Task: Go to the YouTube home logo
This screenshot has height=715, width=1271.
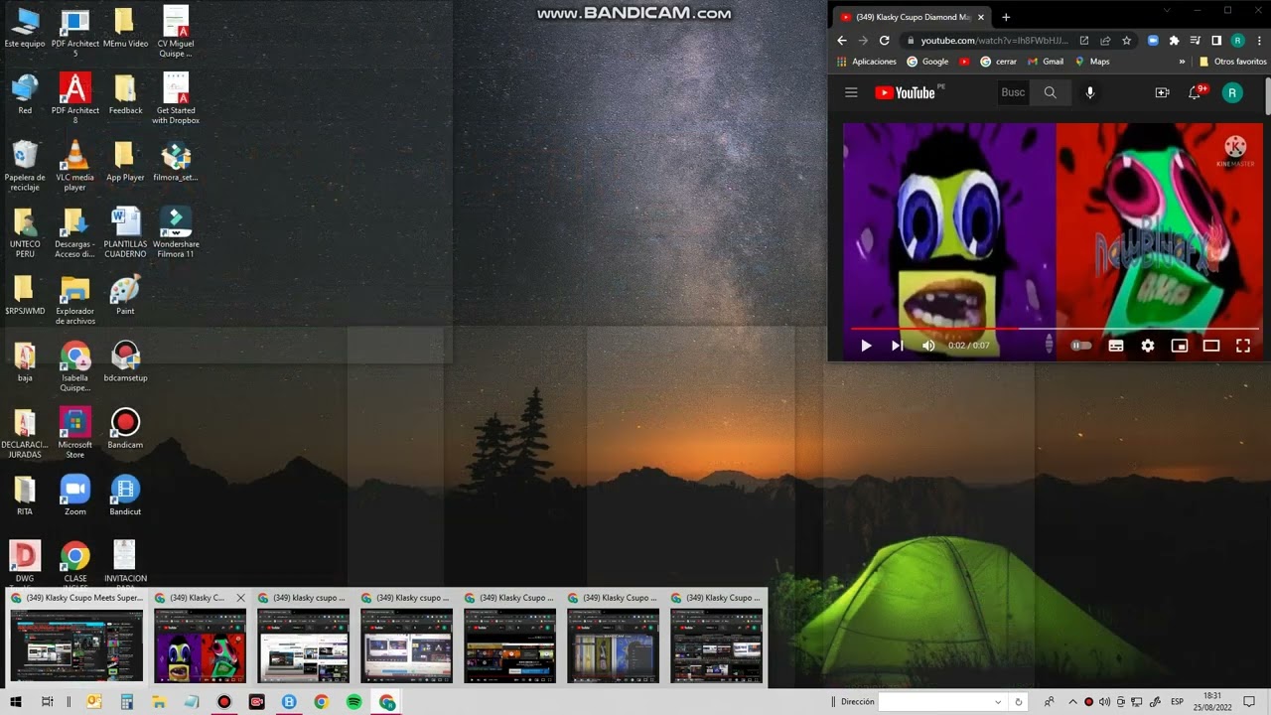Action: (x=906, y=92)
